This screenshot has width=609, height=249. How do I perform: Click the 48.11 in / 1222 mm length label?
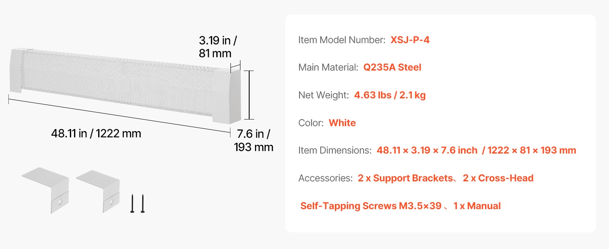click(x=96, y=134)
